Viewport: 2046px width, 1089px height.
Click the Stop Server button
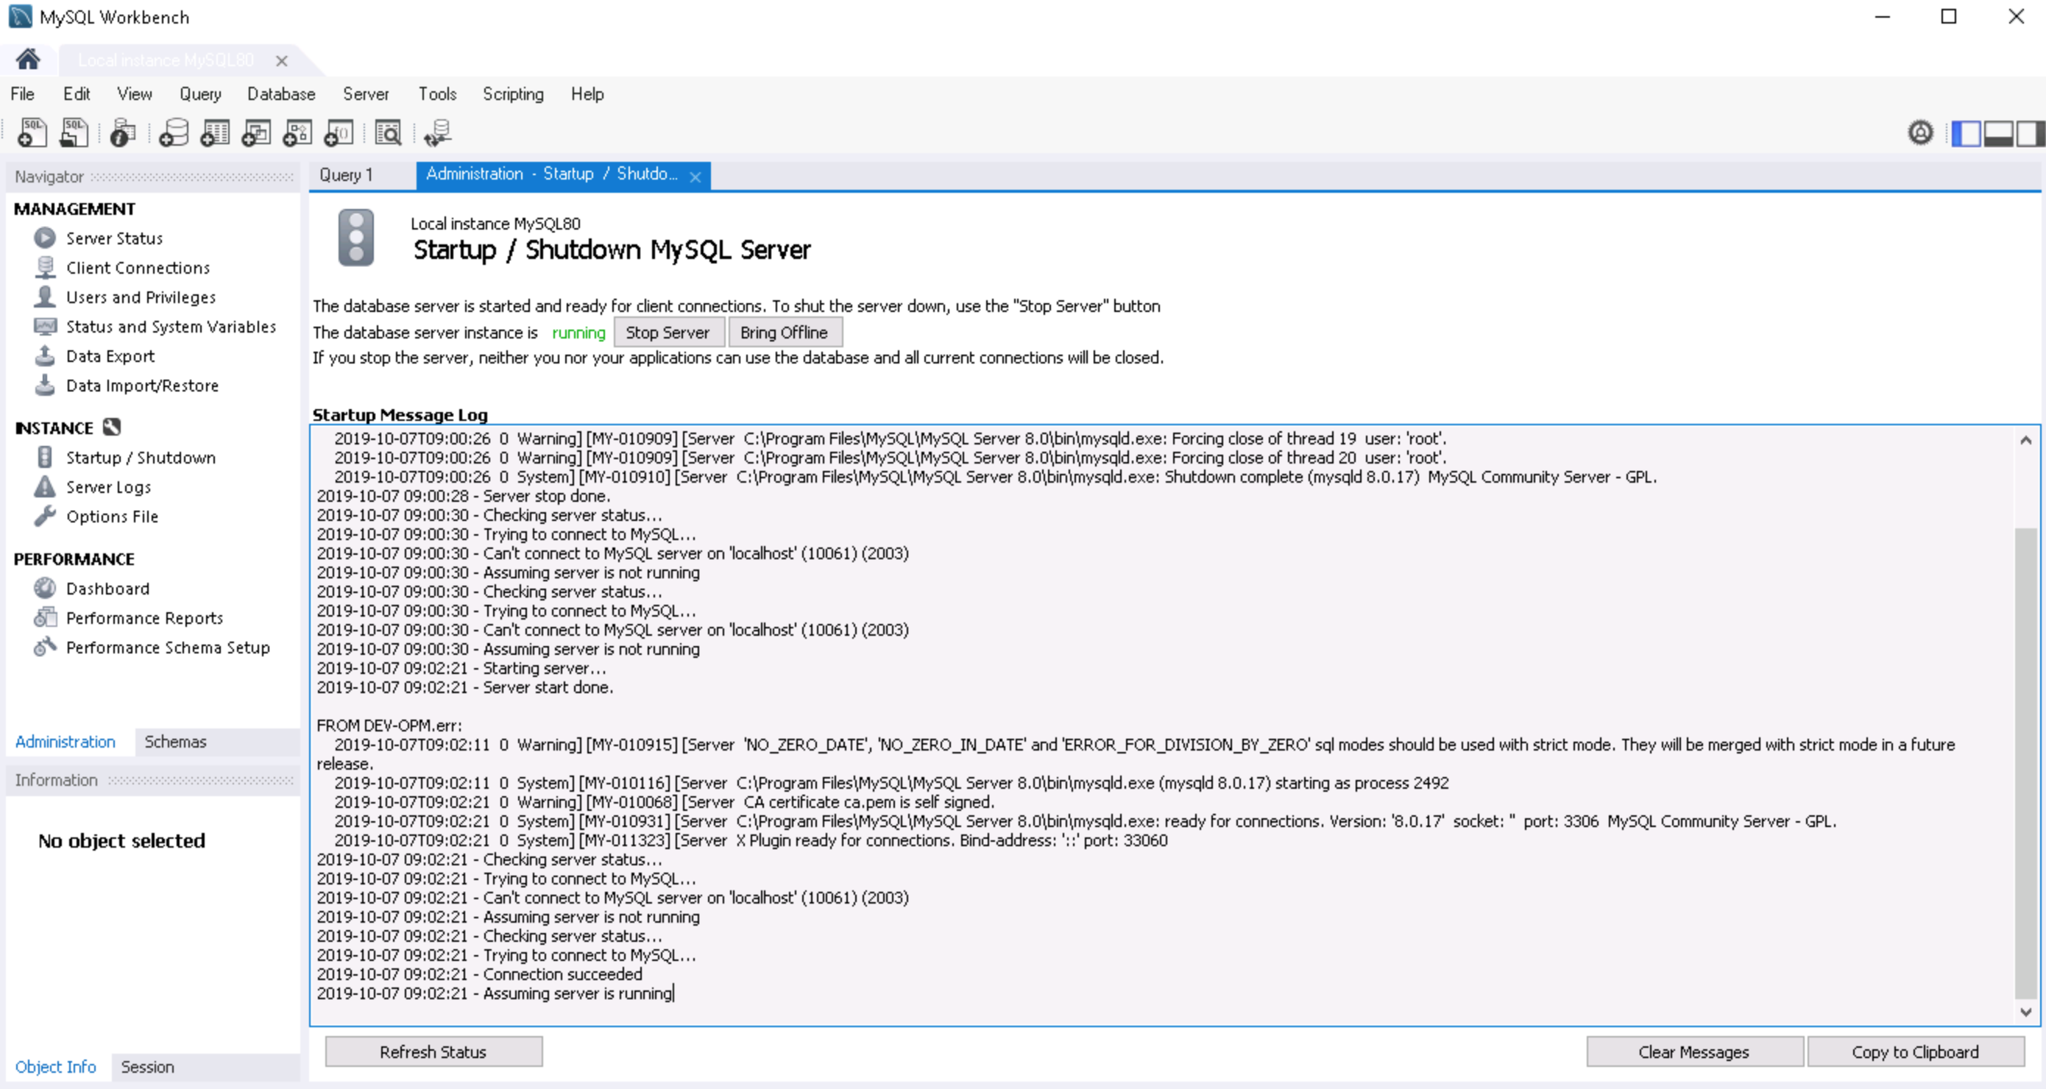click(668, 332)
